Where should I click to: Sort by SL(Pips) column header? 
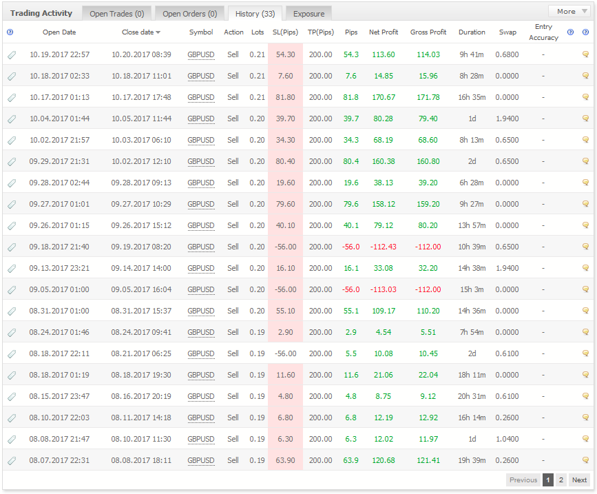(x=286, y=32)
